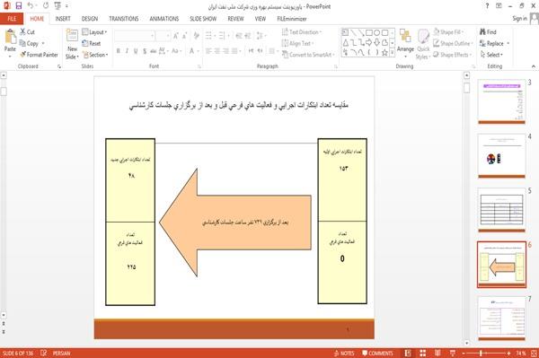This screenshot has height=358, width=539.
Task: Click Decrease Font Size icon
Action: click(x=185, y=35)
